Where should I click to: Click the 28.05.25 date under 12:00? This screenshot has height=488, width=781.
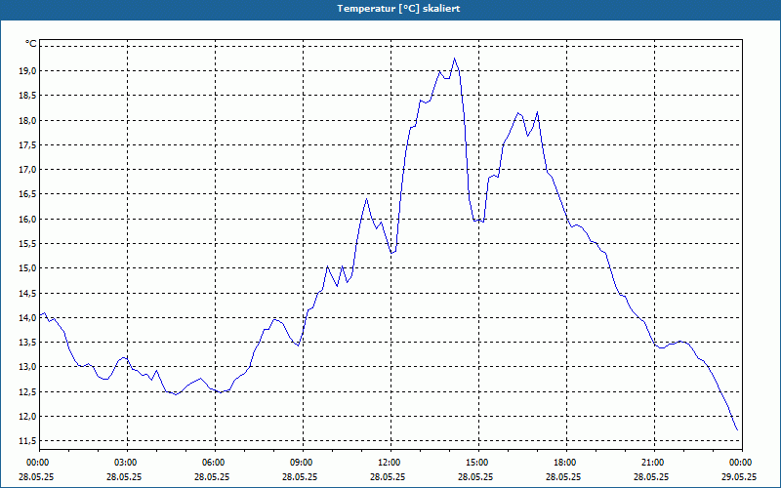coord(388,476)
